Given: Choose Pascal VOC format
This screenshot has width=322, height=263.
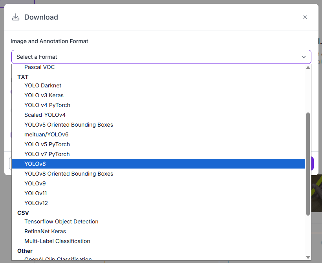Looking at the screenshot, I should click(x=40, y=67).
